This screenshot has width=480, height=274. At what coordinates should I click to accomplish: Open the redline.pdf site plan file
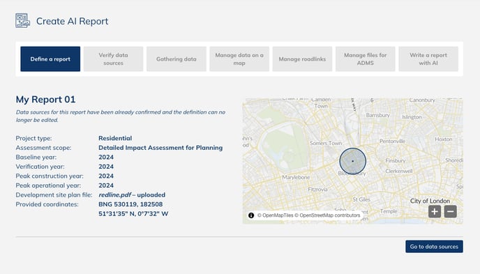pos(115,195)
